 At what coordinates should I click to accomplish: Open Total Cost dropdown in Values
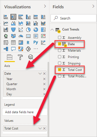tap(40, 128)
